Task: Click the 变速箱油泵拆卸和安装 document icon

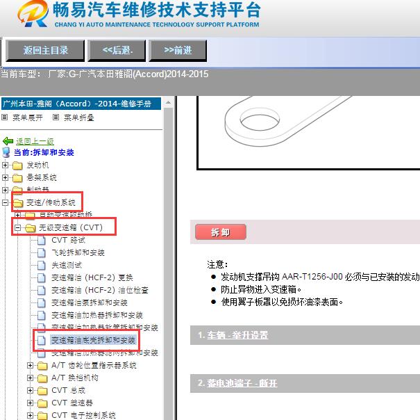Action: coord(42,302)
